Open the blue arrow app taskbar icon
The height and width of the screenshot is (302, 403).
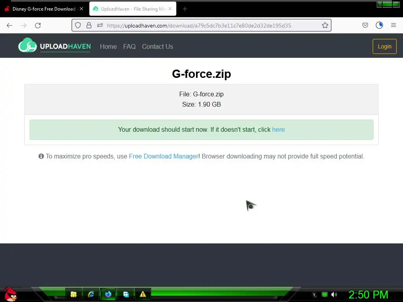[126, 294]
